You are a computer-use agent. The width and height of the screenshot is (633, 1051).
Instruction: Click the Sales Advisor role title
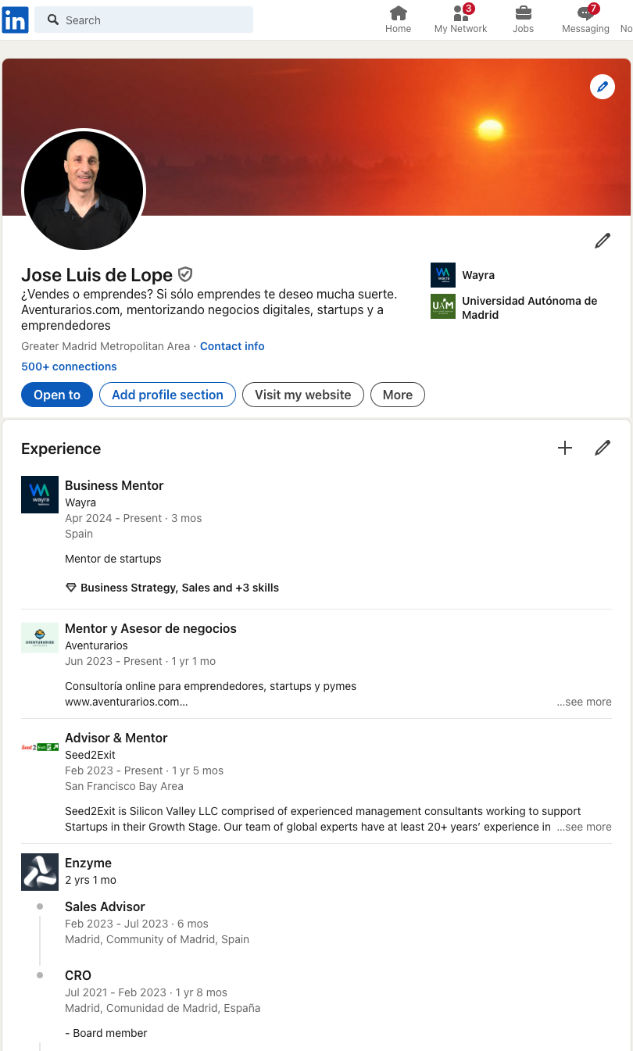(x=105, y=906)
